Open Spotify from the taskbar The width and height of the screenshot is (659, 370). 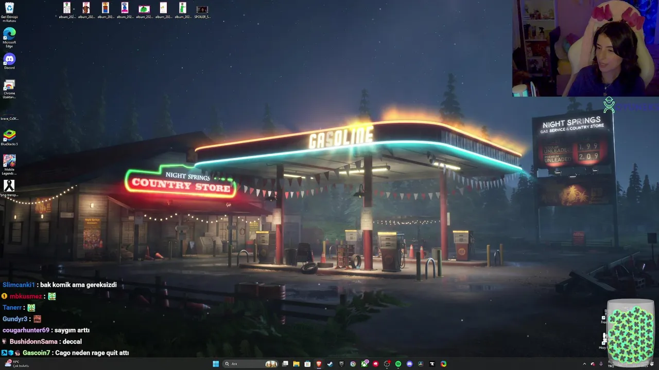pos(398,364)
